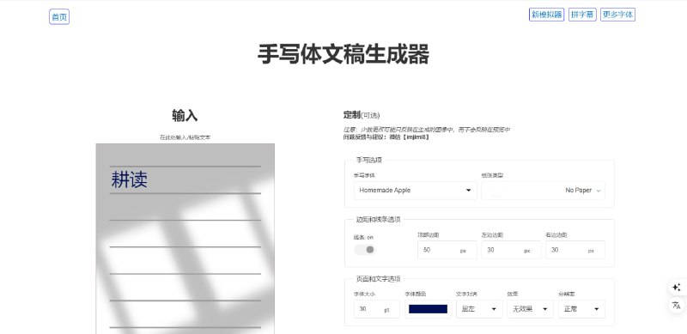Click the paper type preview circle
Screen dimensions: 687x334
[x=495, y=191]
